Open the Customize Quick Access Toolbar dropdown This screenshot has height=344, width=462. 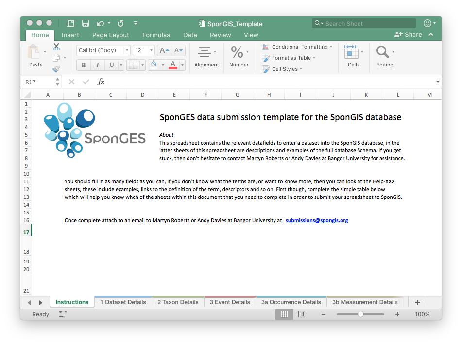click(136, 23)
